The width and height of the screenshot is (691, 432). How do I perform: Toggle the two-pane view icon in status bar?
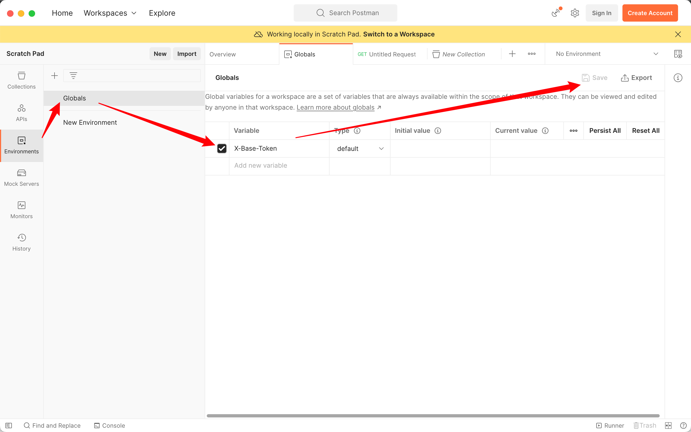668,426
